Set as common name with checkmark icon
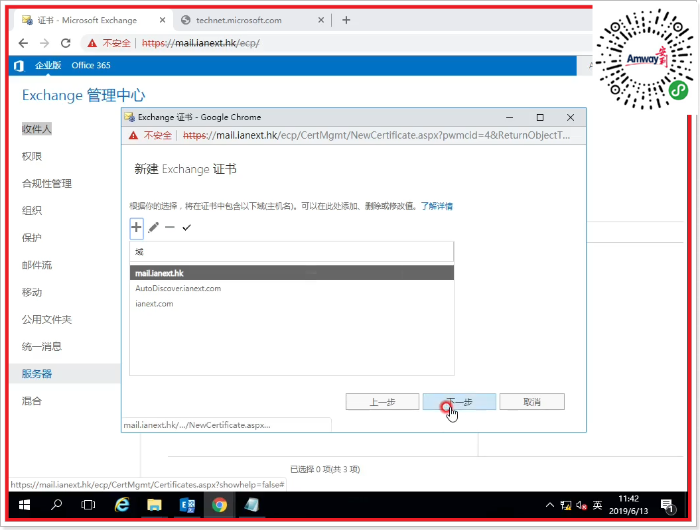The height and width of the screenshot is (530, 700). click(186, 228)
